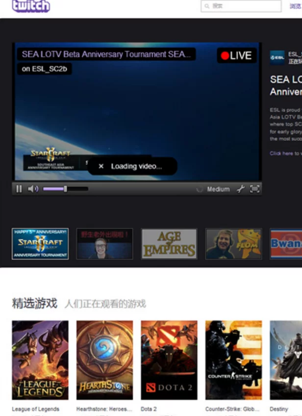Select the second featured stream thumbnail with glasses
This screenshot has width=302, height=416.
[x=105, y=244]
